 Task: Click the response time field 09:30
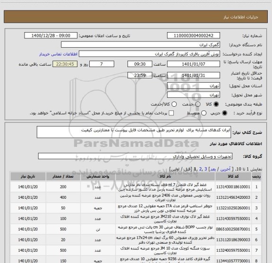click(140, 64)
